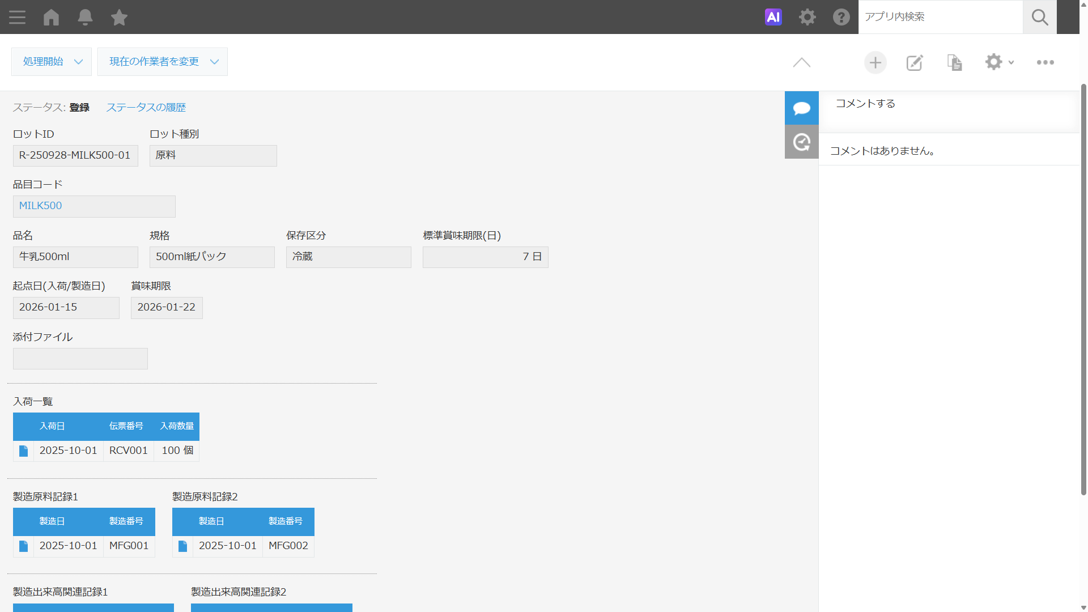
Task: Open the 現在の作業者を変更 dropdown
Action: (162, 61)
